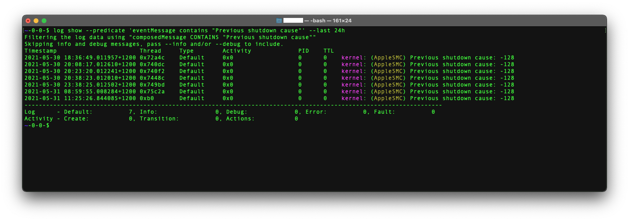Click thread ID 0x740dc

click(152, 65)
